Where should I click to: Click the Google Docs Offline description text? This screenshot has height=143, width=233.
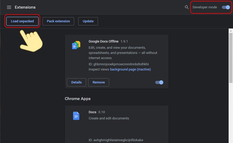(x=123, y=53)
